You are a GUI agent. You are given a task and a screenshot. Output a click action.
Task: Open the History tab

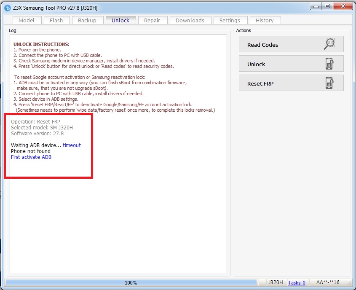(x=265, y=20)
